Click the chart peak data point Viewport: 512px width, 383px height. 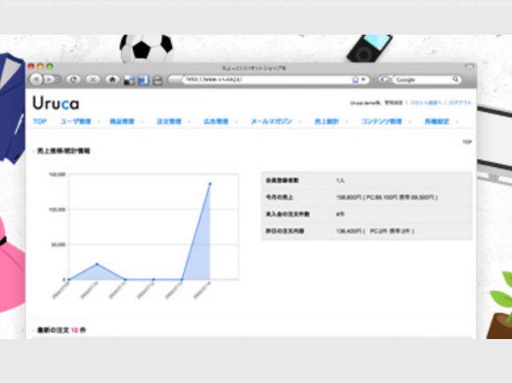[x=210, y=184]
